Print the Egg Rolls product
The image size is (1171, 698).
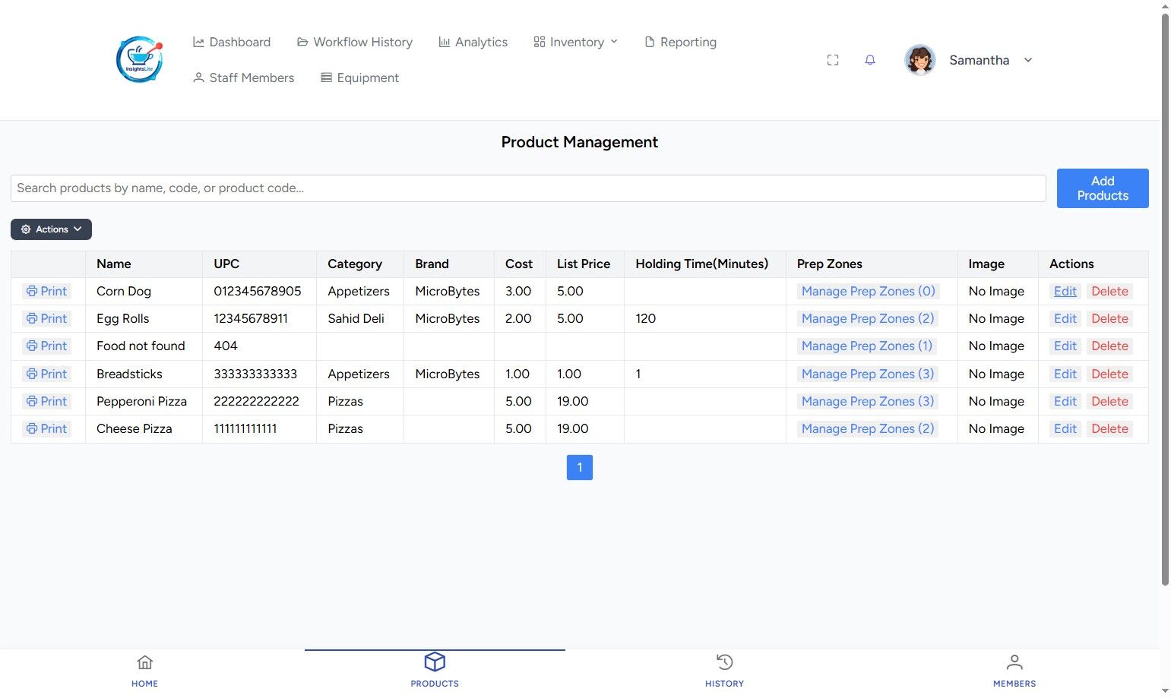[46, 318]
